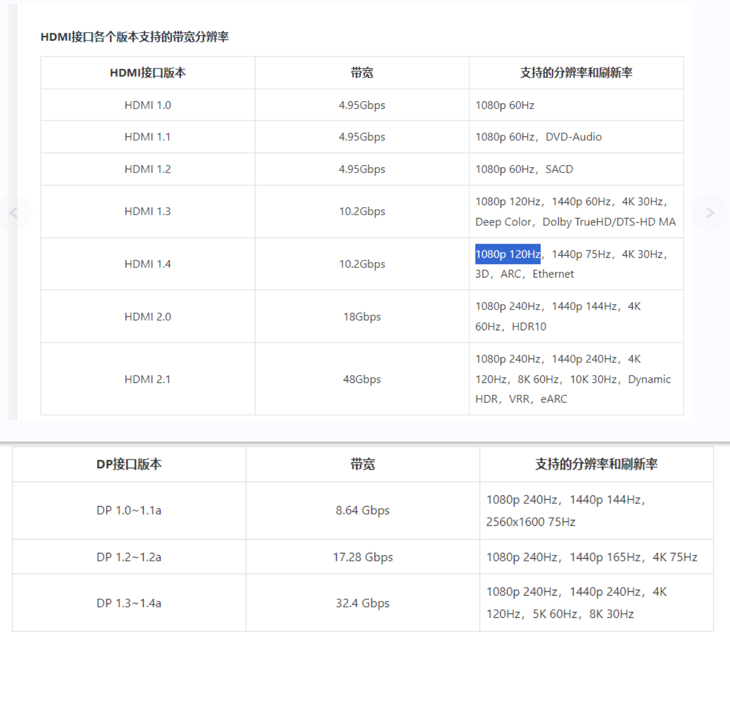This screenshot has height=701, width=730.
Task: Click the next image arrow on right
Action: 710,213
